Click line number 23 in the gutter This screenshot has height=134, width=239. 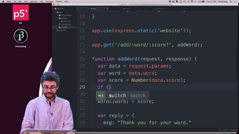coord(82,45)
